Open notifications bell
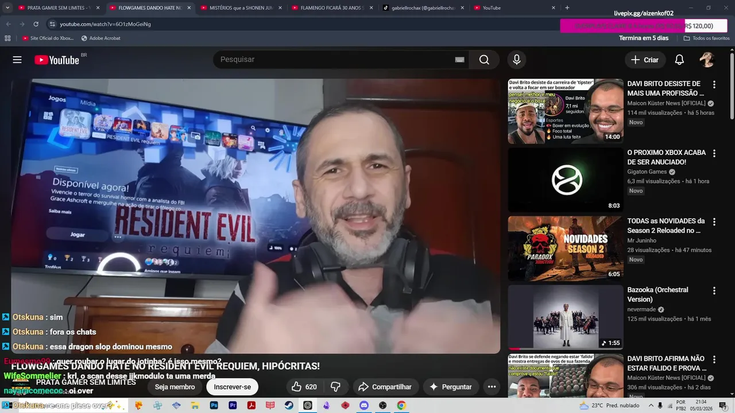Screen dimensions: 735x413 [679, 60]
